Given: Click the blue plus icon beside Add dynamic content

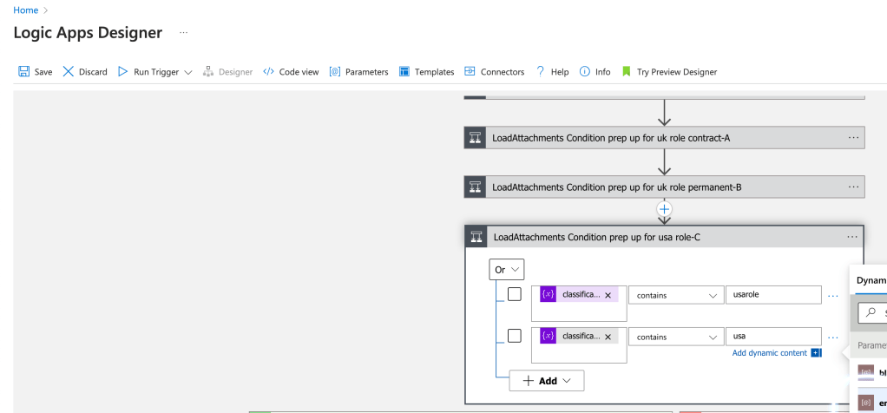Looking at the screenshot, I should (x=816, y=353).
